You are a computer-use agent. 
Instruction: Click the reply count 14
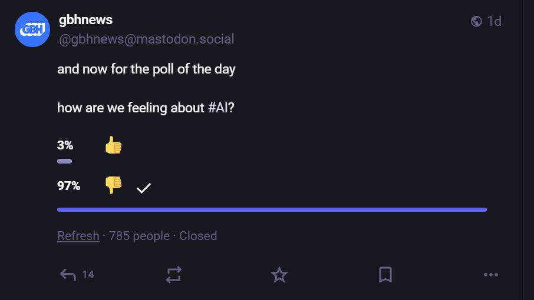point(88,275)
